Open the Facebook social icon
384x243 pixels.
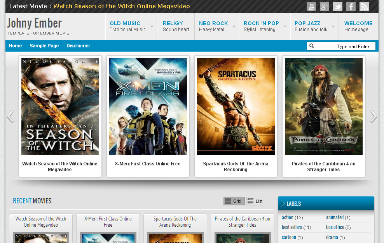tap(351, 7)
